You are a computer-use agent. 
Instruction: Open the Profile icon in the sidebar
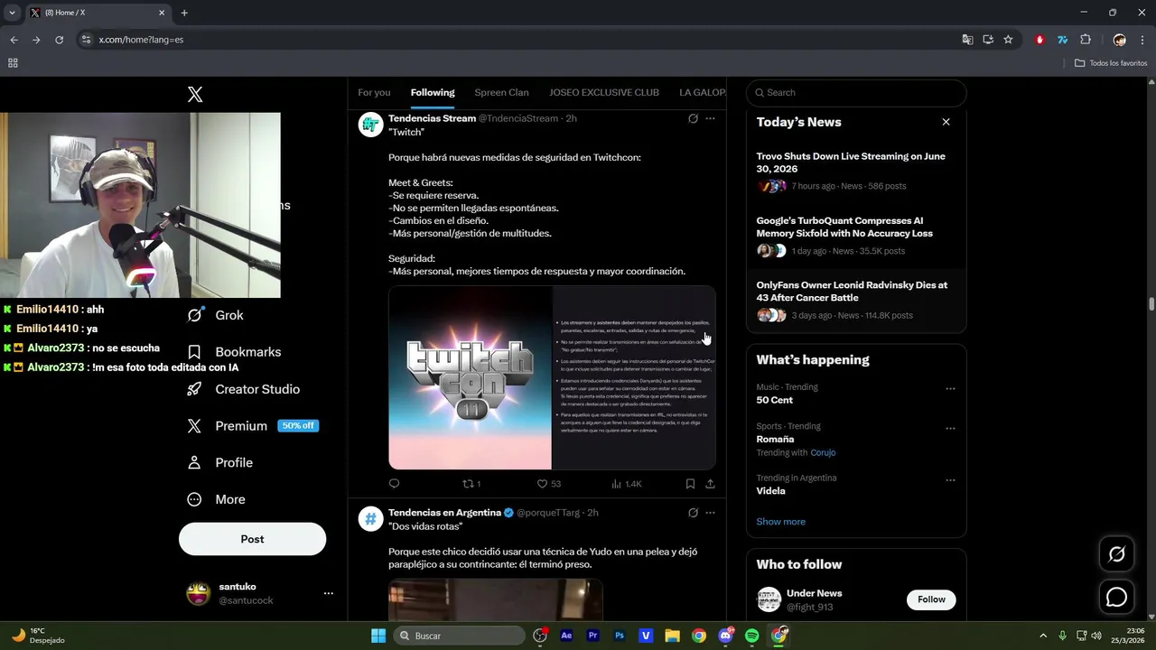tap(194, 462)
